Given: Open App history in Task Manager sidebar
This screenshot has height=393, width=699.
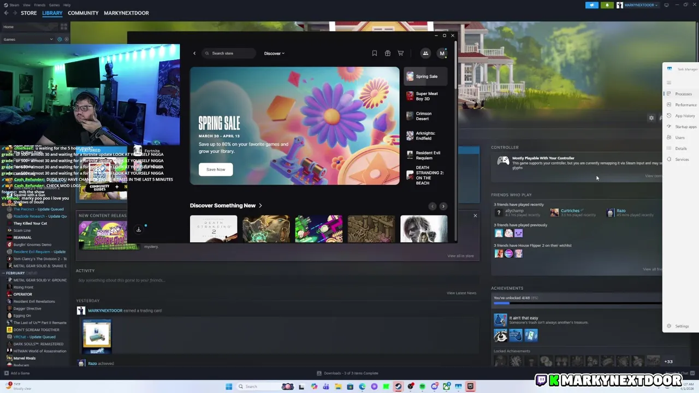Looking at the screenshot, I should coord(681,116).
